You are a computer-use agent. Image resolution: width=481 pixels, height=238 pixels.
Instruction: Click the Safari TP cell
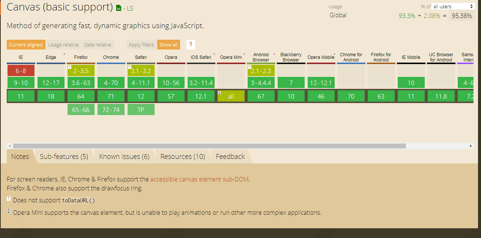[x=141, y=110]
